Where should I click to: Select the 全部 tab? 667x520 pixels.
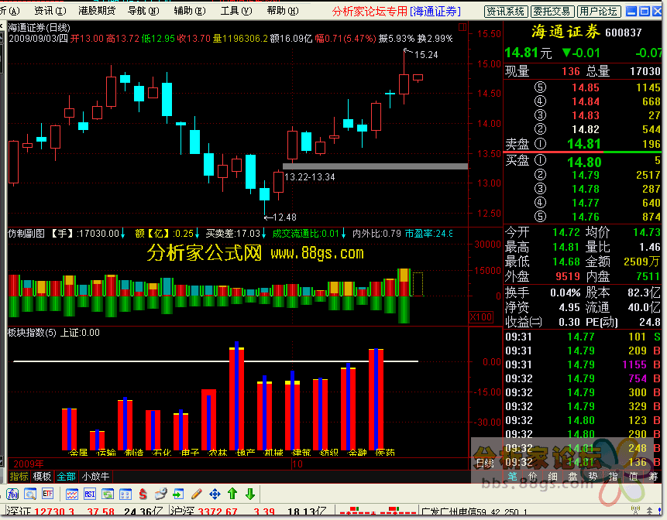tap(66, 476)
